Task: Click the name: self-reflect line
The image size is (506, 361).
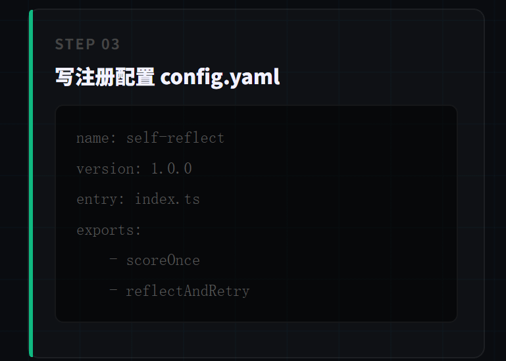Action: click(x=151, y=138)
